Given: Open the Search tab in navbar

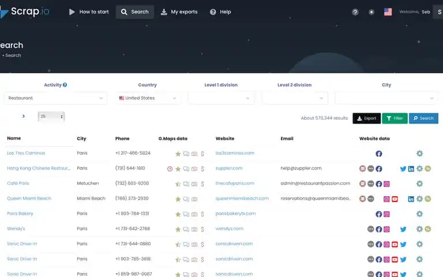Looking at the screenshot, I should 135,12.
